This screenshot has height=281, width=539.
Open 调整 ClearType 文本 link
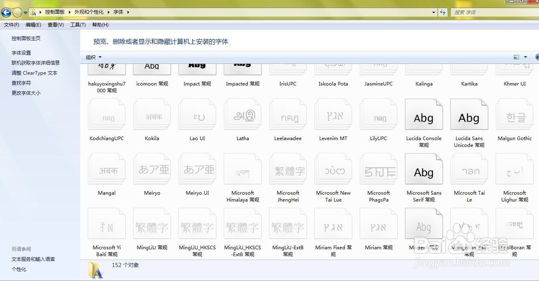point(34,73)
